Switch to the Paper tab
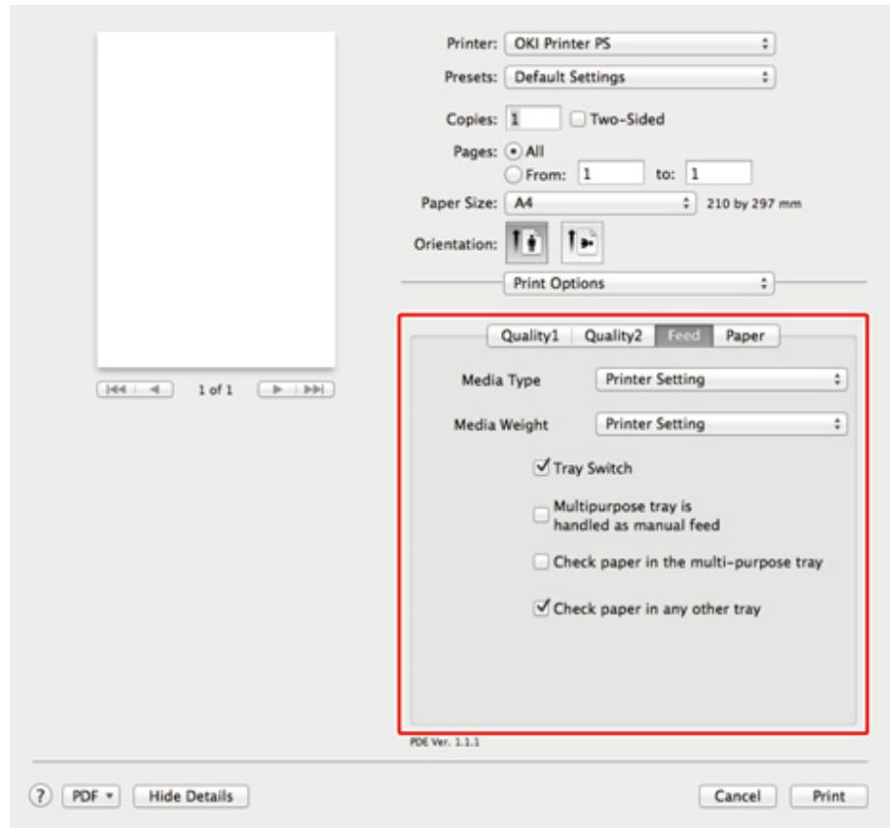 (x=746, y=335)
